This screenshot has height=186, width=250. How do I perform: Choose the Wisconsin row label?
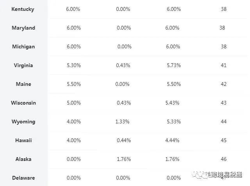23,103
